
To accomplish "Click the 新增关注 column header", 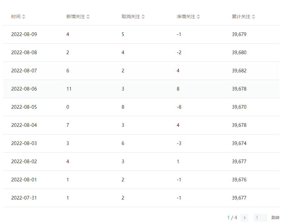I will pyautogui.click(x=76, y=17).
